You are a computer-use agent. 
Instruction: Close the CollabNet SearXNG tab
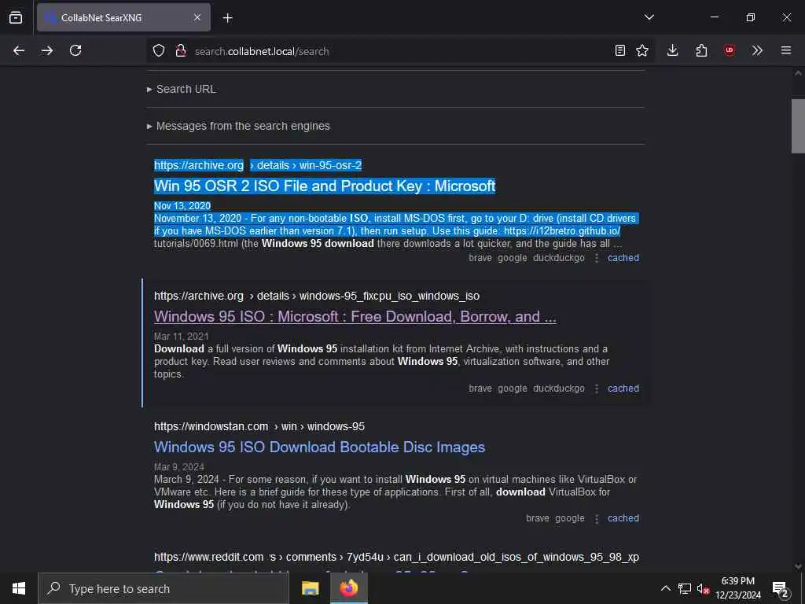197,17
